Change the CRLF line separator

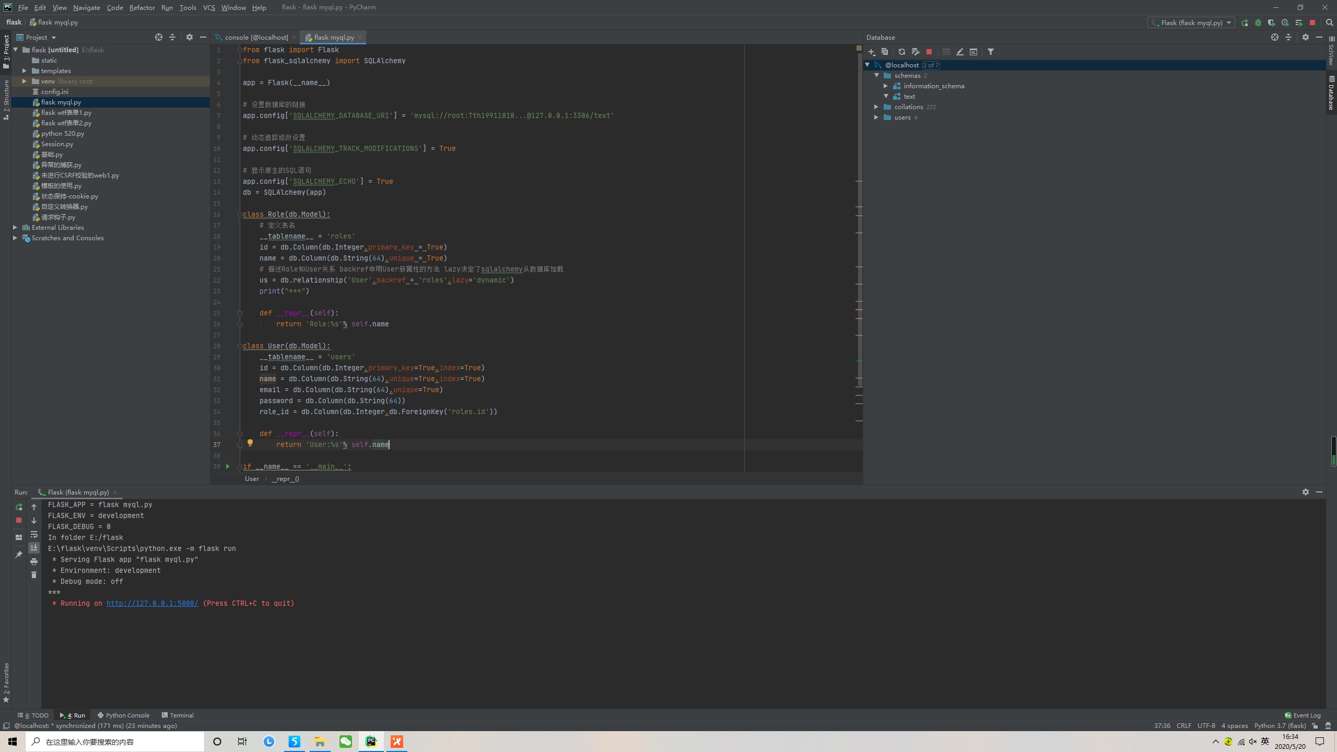(x=1184, y=726)
